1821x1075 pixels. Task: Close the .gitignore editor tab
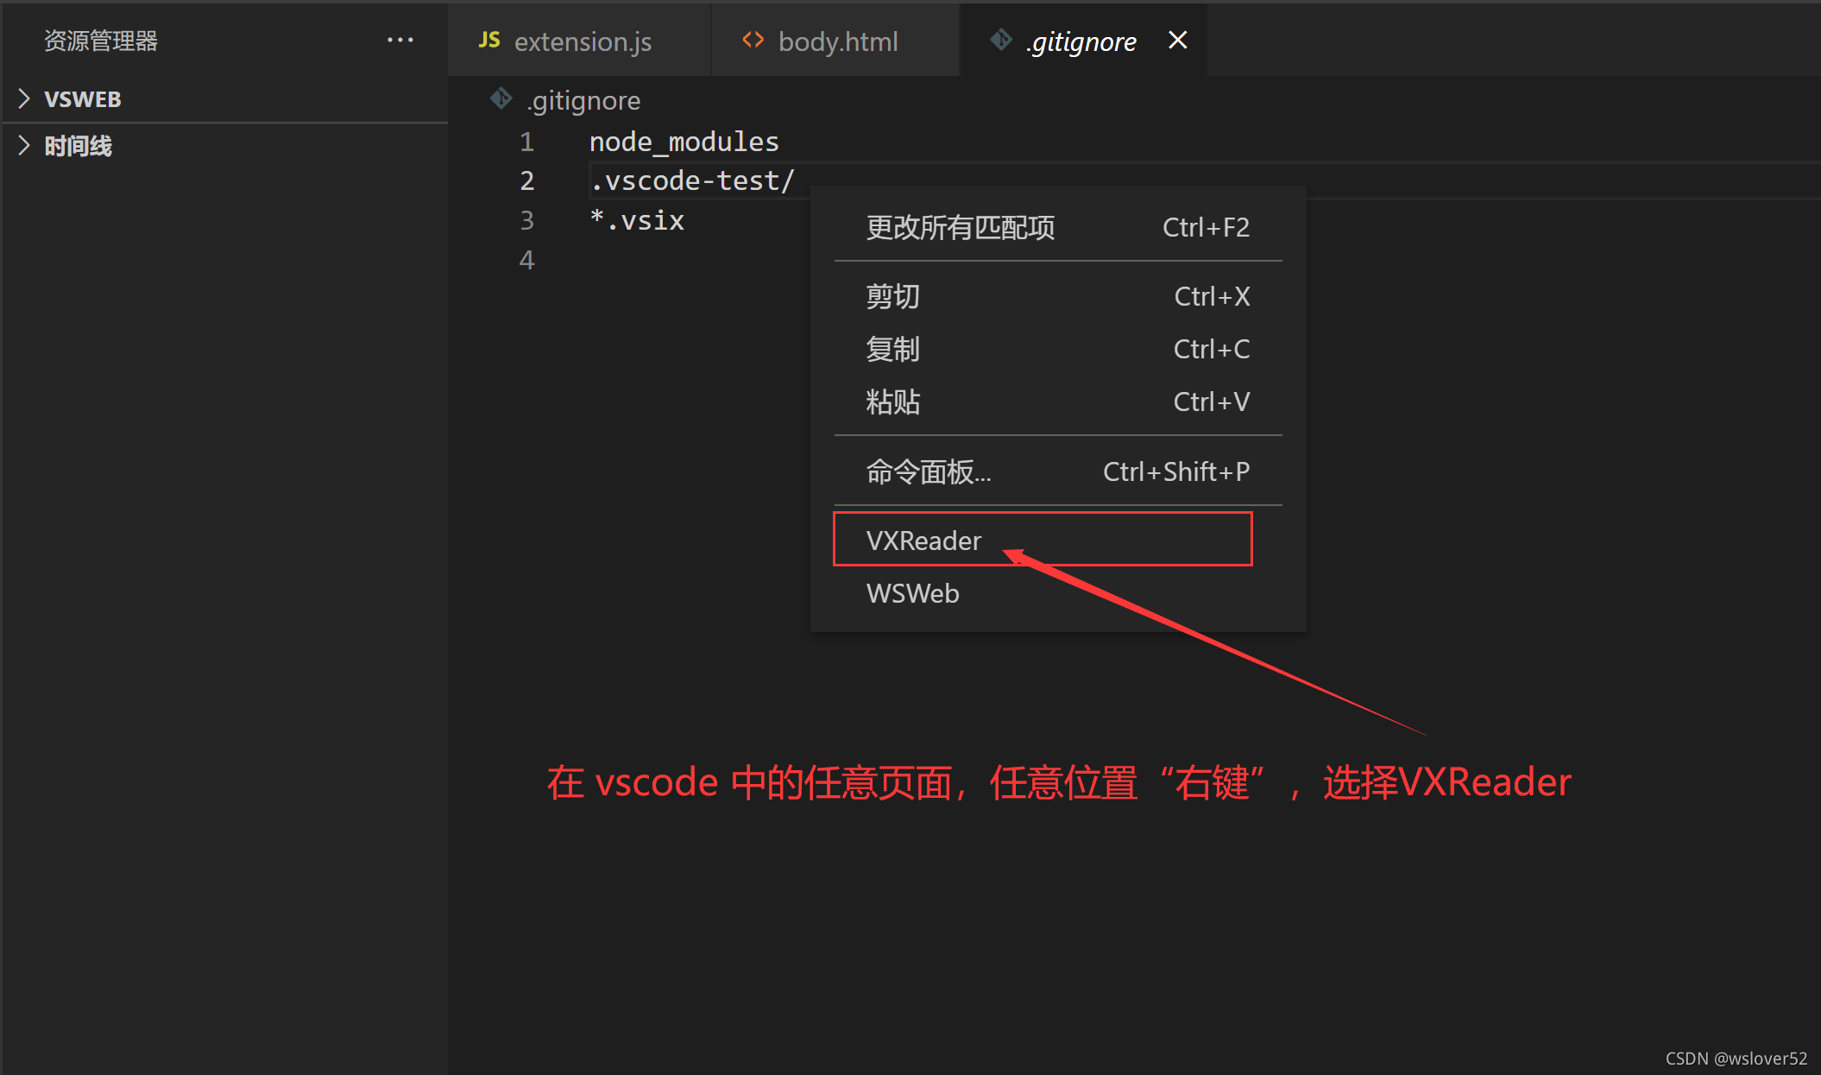click(1177, 40)
